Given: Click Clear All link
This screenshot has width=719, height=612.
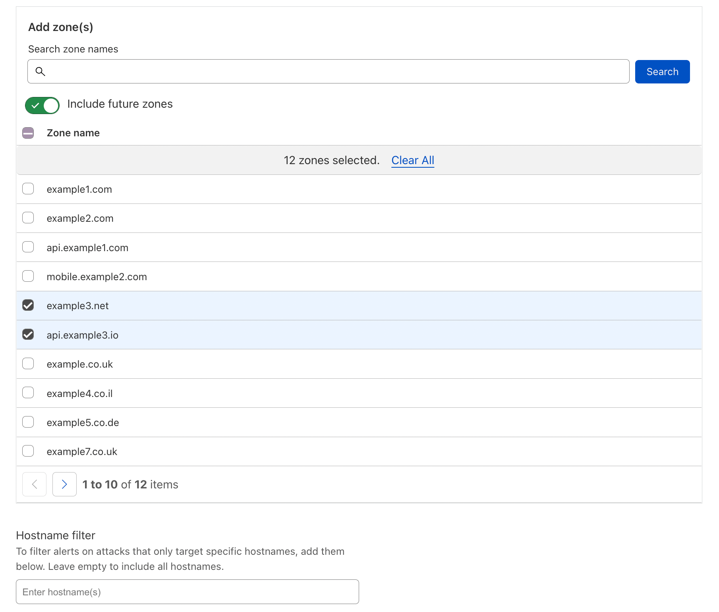Looking at the screenshot, I should point(413,160).
